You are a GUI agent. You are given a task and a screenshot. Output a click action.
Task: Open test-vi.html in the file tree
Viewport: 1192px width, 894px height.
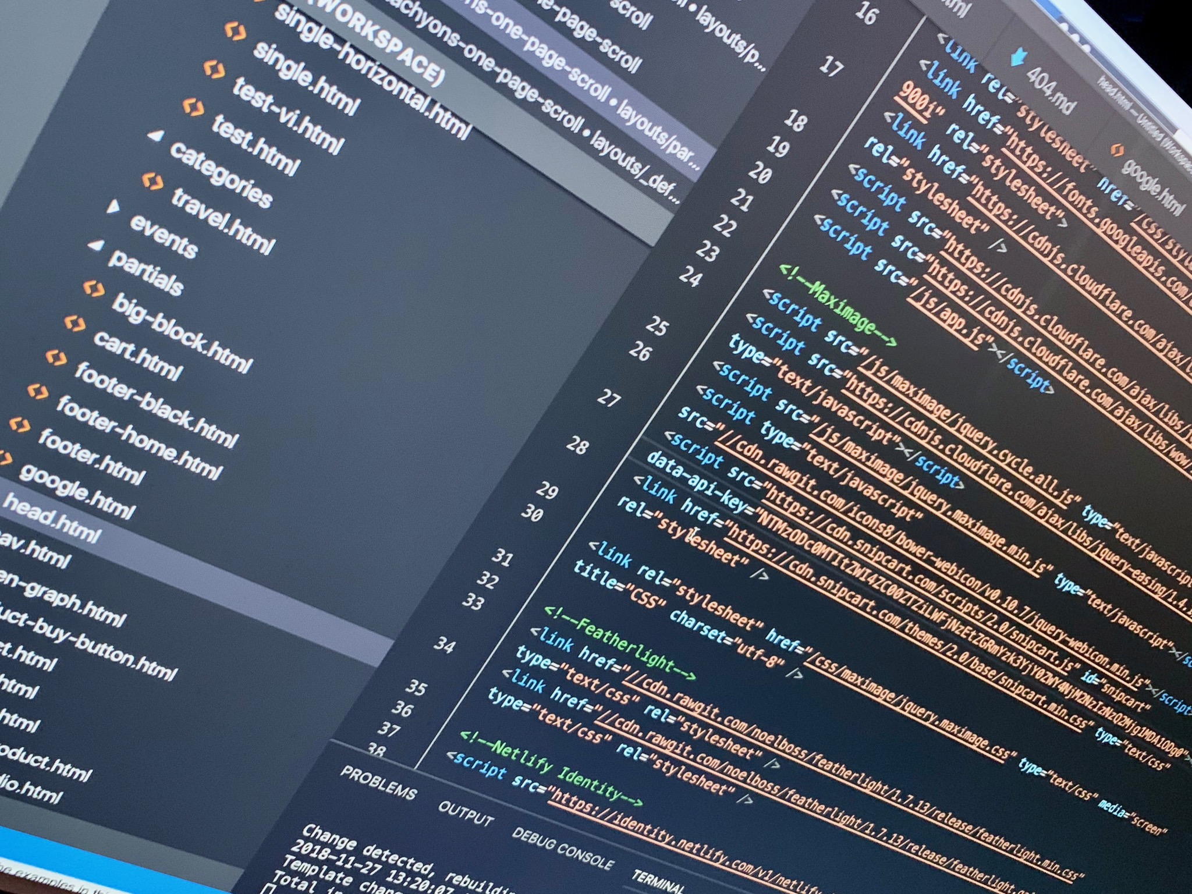[288, 115]
